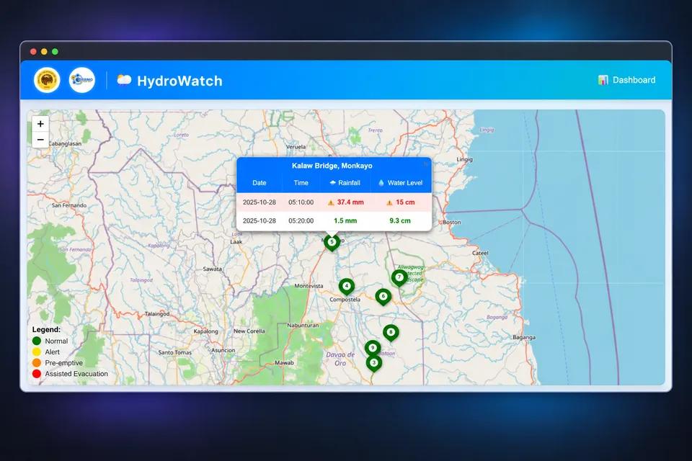
Task: Click the yellow Alert legend swatch
Action: [x=37, y=352]
